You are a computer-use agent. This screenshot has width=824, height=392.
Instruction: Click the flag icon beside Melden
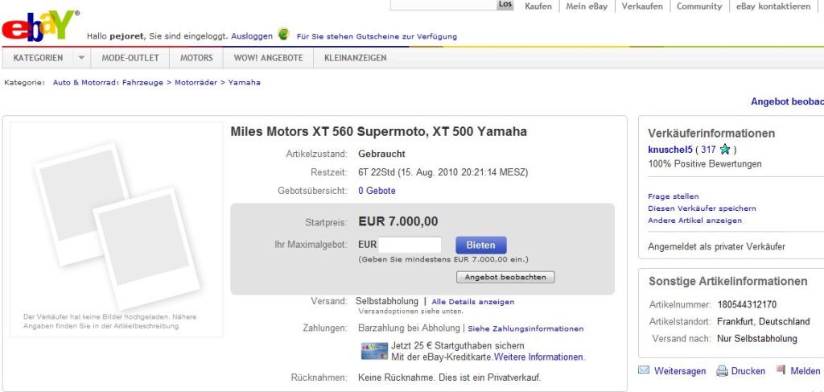pos(781,370)
